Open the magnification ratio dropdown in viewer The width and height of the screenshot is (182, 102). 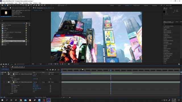click(x=35, y=64)
